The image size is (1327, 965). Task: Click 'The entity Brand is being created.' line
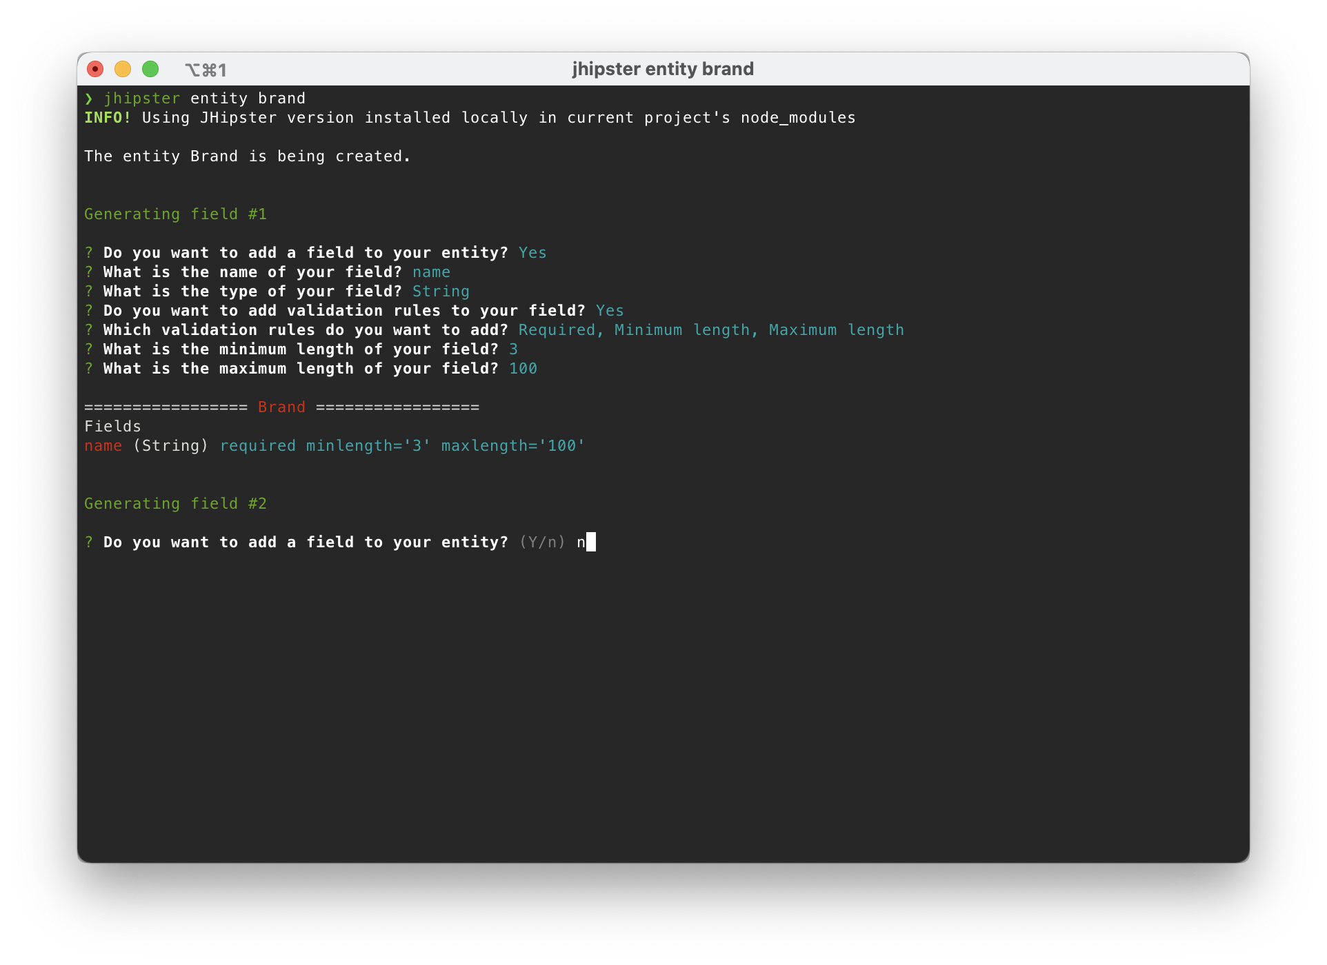[248, 156]
